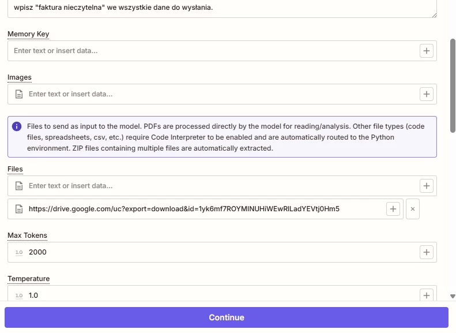Click the Memory Key label
The image size is (456, 333).
click(x=28, y=34)
